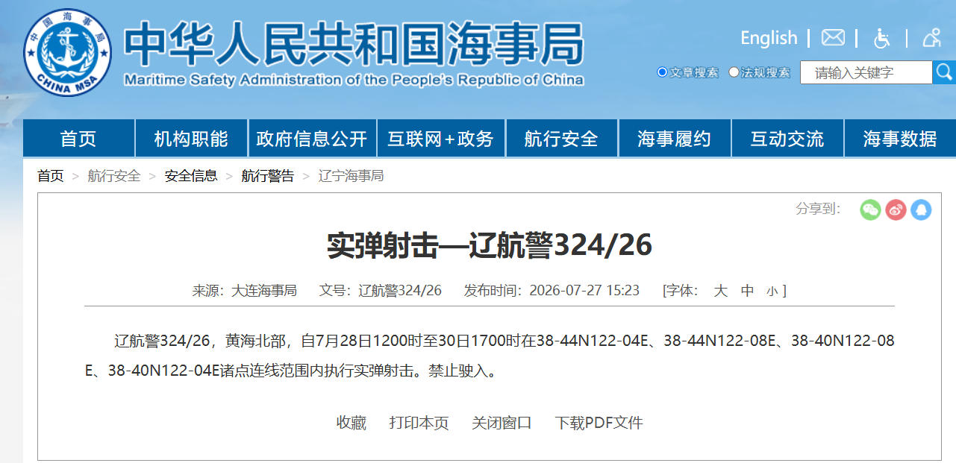Open the 首页 navigation tab
The height and width of the screenshot is (463, 956).
[78, 139]
